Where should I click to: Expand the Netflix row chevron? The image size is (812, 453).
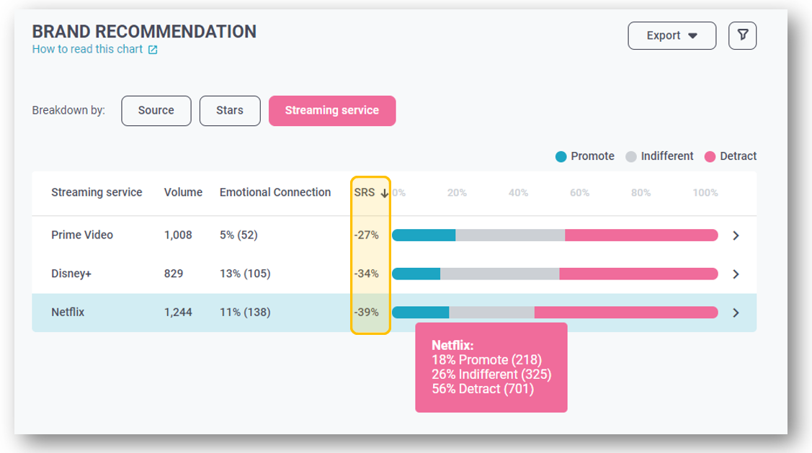click(736, 313)
